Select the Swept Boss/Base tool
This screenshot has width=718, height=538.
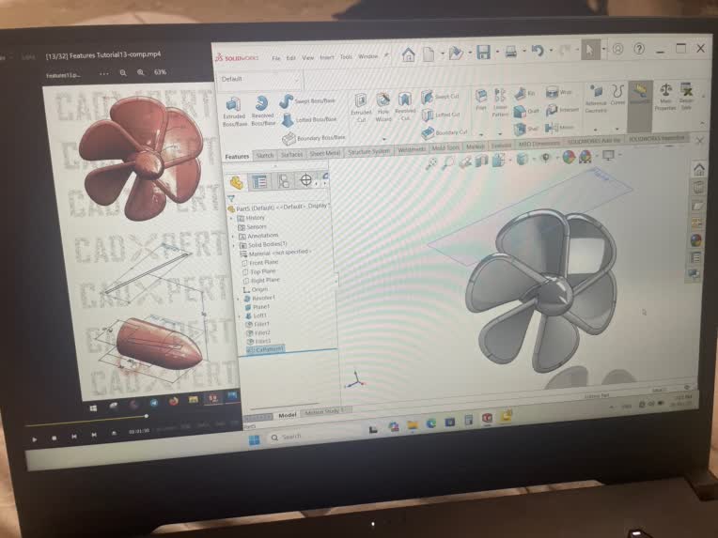(307, 100)
